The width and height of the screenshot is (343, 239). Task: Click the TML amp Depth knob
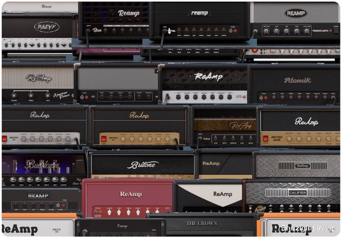(x=180, y=31)
